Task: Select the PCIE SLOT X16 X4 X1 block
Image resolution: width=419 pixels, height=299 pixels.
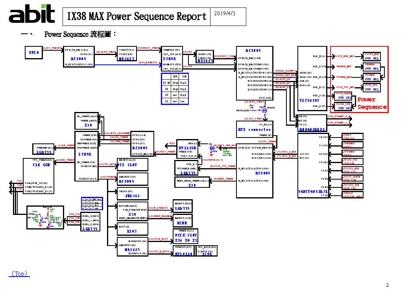Action: point(186,236)
